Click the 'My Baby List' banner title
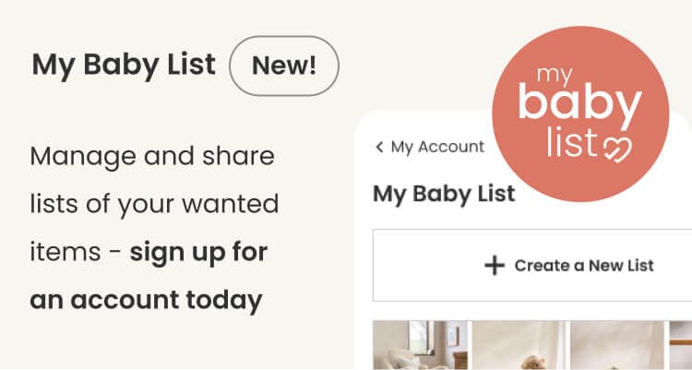 tap(123, 65)
